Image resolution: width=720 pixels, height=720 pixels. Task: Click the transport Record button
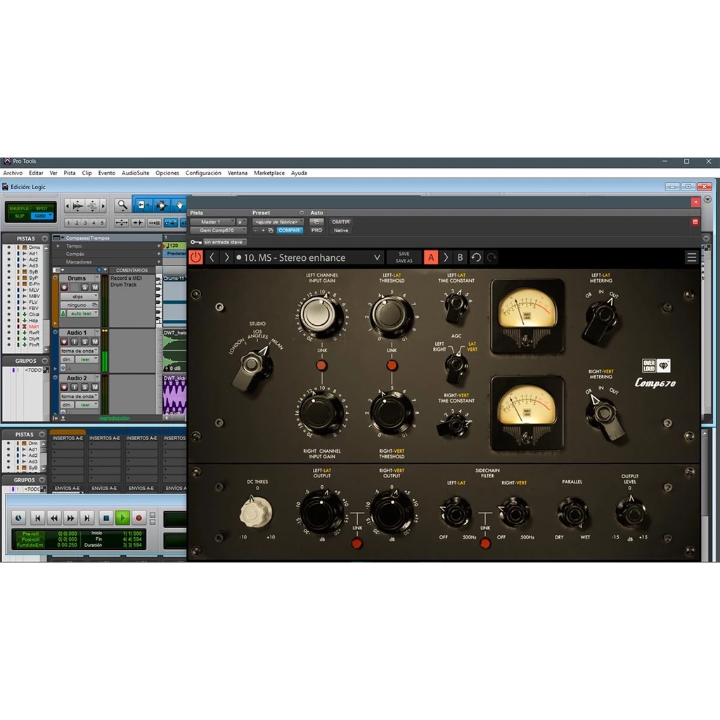point(139,518)
